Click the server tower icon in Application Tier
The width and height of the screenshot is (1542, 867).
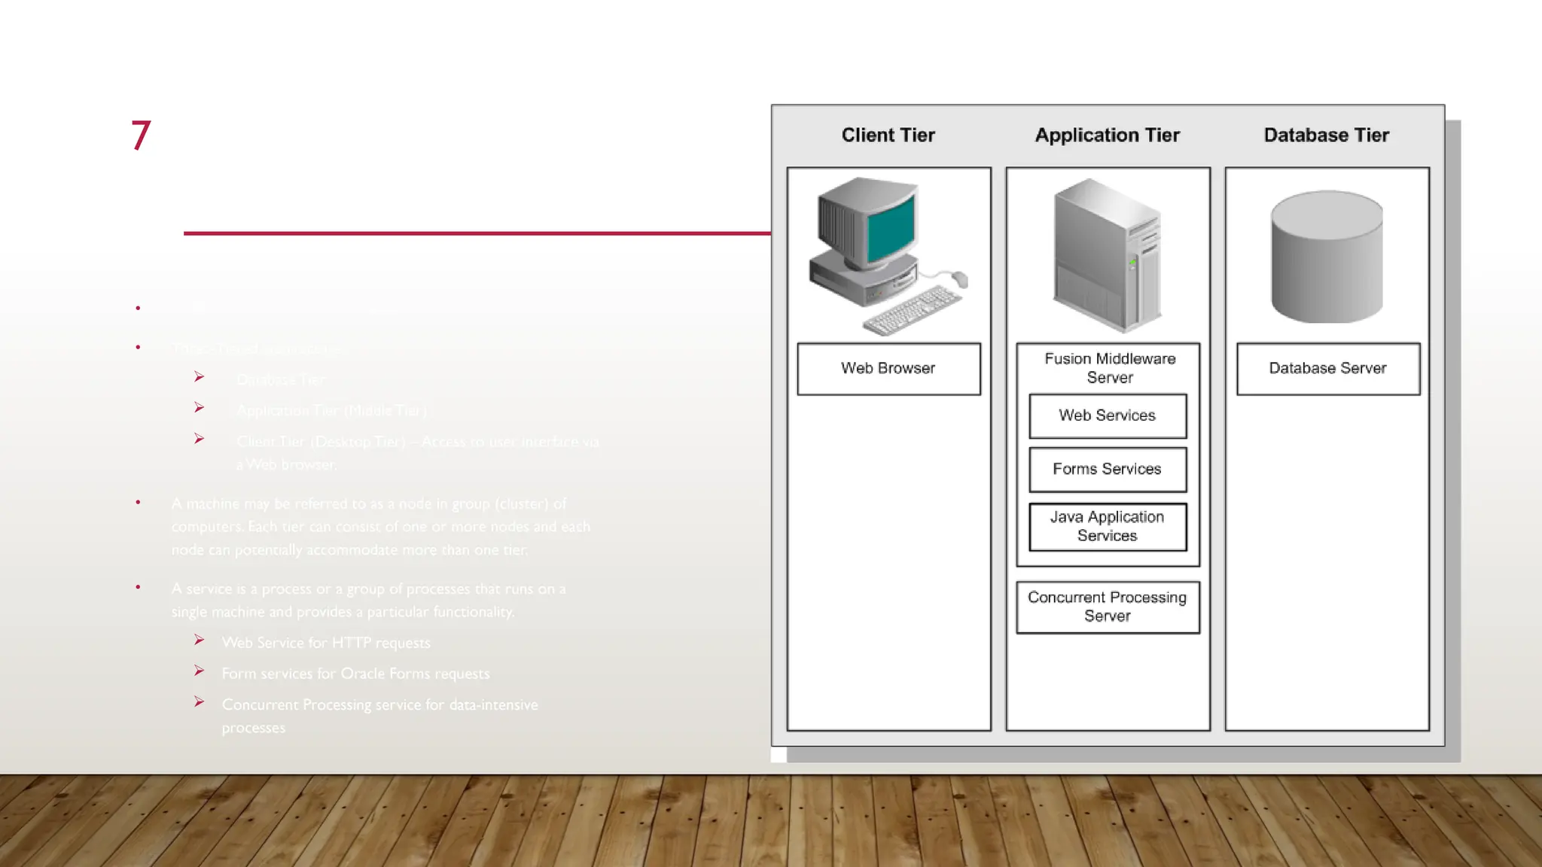(x=1108, y=255)
